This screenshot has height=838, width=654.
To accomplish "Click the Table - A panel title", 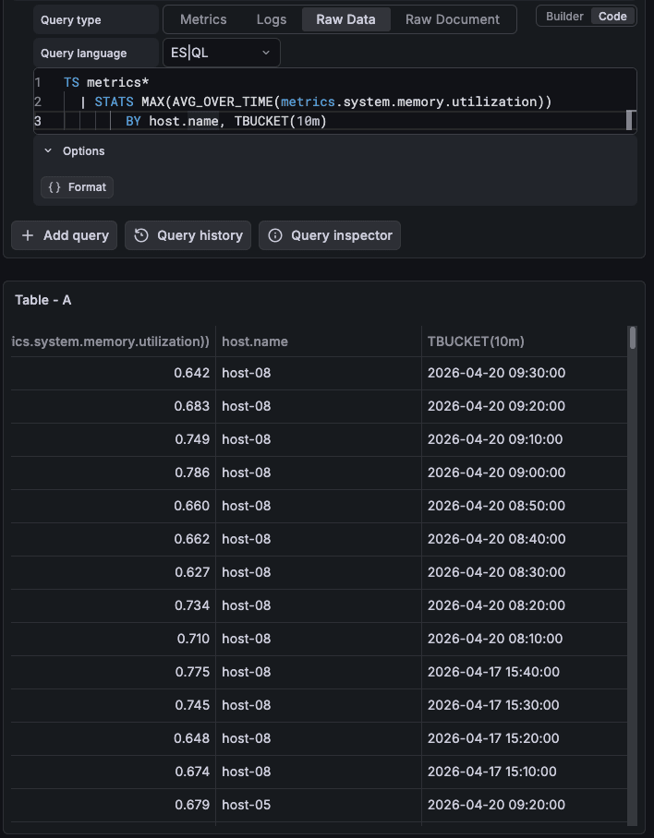I will 42,300.
